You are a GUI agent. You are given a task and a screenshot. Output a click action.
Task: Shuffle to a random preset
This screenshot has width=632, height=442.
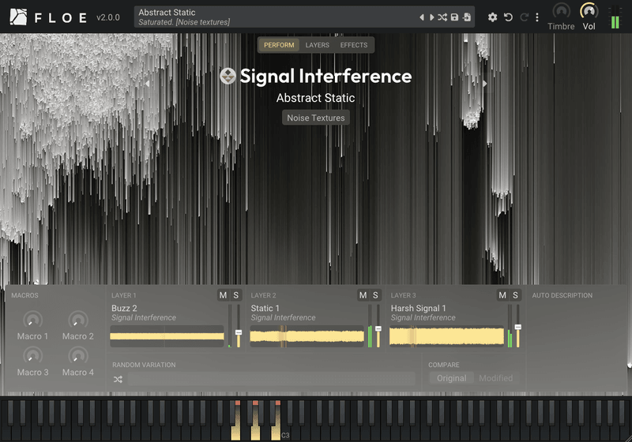tap(442, 17)
